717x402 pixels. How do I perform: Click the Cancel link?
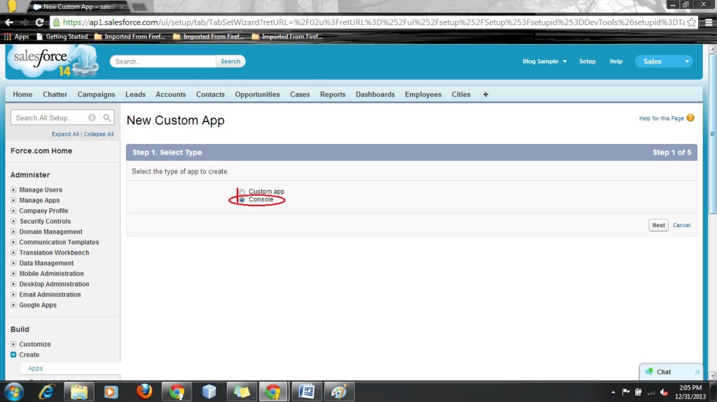[681, 225]
